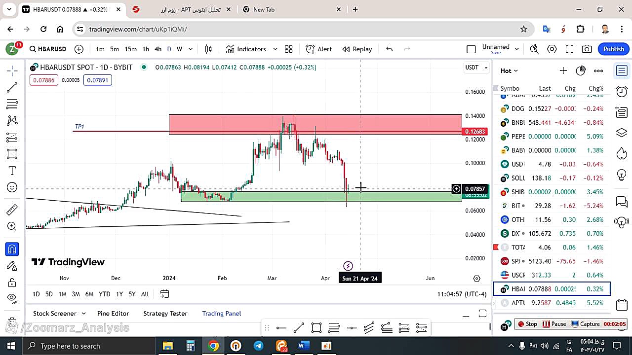Select the text annotation tool
Image resolution: width=632 pixels, height=355 pixels.
(x=12, y=171)
